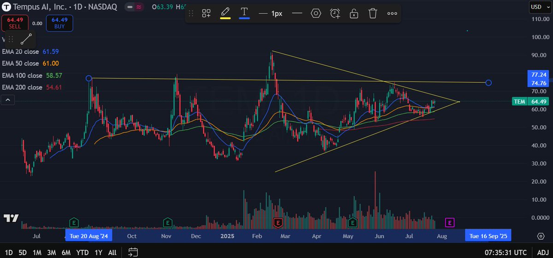This screenshot has width=553, height=258.
Task: Click the SELL 64.49 button
Action: (15, 23)
